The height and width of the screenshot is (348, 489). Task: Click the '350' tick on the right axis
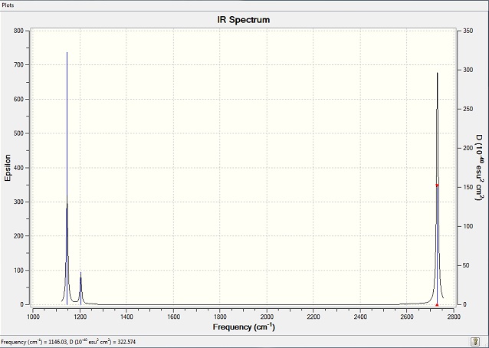tap(468, 31)
